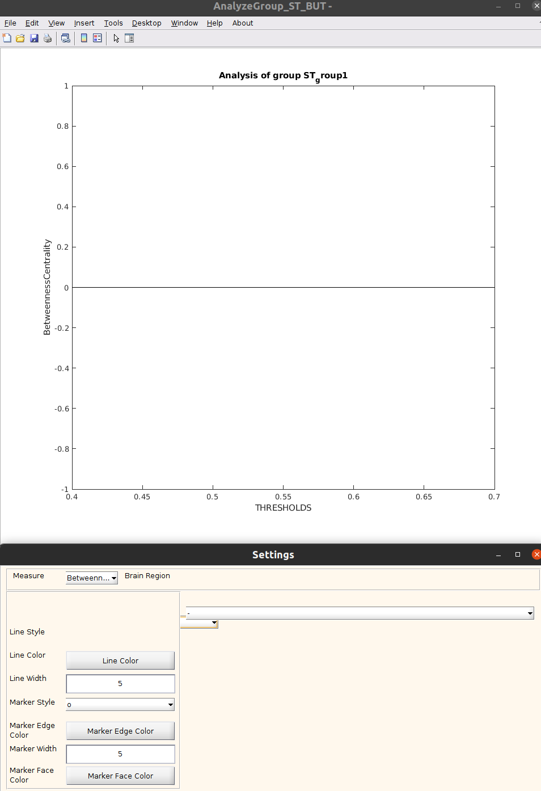Minimize the AnalyzeGroup_ST_BUT window

[x=498, y=6]
